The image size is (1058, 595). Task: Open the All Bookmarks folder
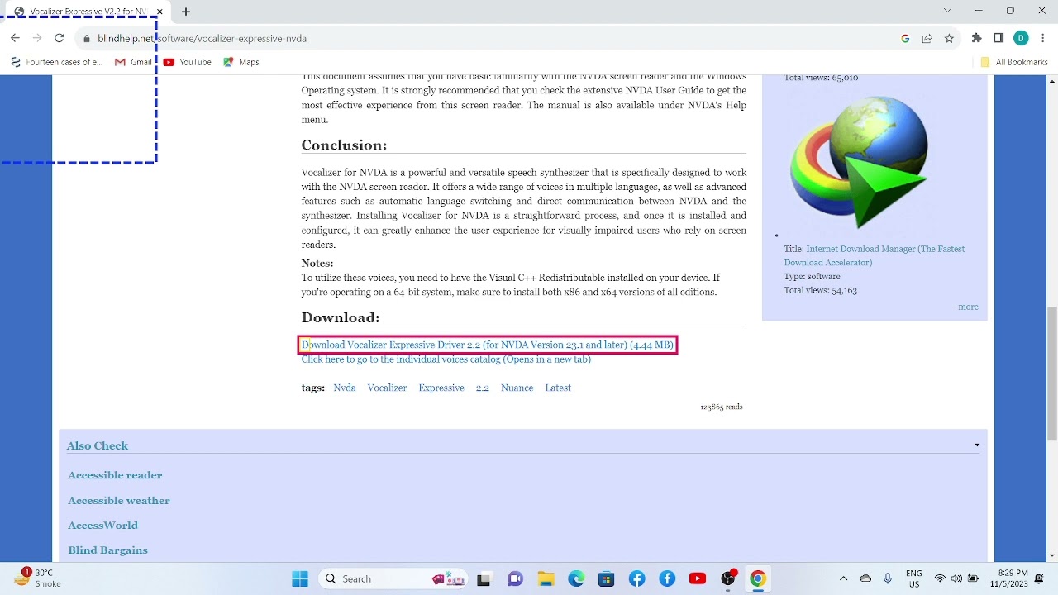coord(1013,62)
